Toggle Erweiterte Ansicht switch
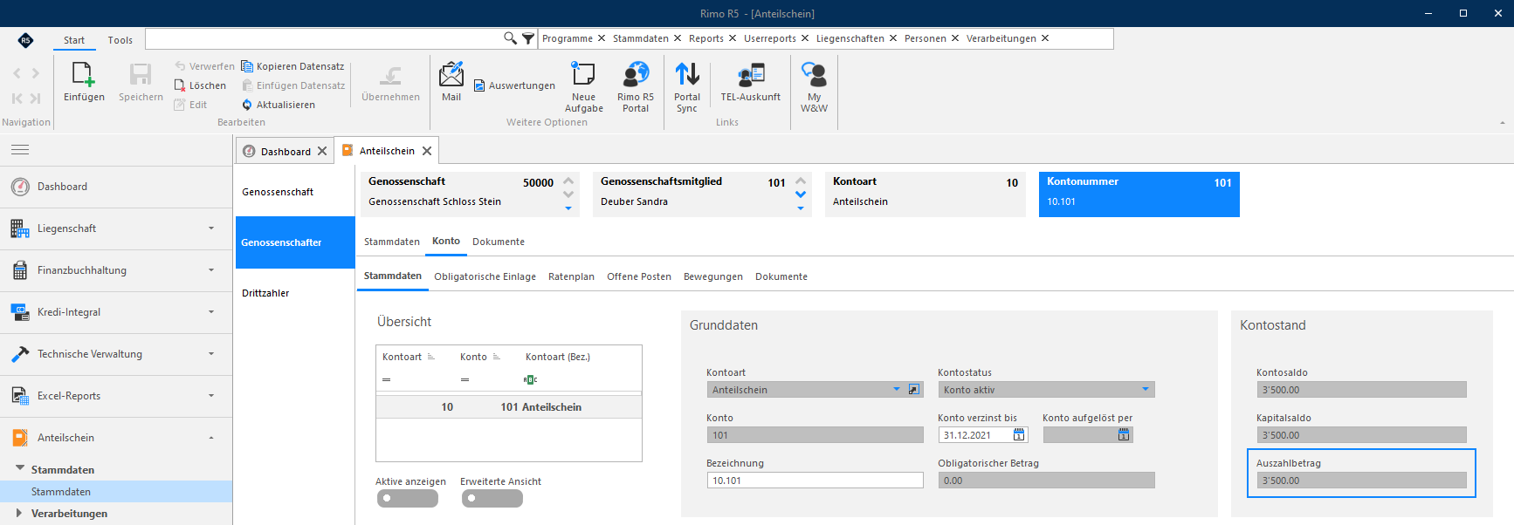The height and width of the screenshot is (525, 1514). click(x=492, y=498)
